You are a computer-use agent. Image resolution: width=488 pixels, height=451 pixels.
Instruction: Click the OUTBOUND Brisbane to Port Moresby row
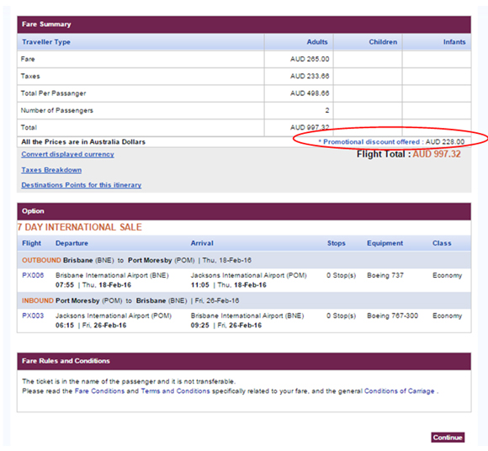tap(244, 260)
